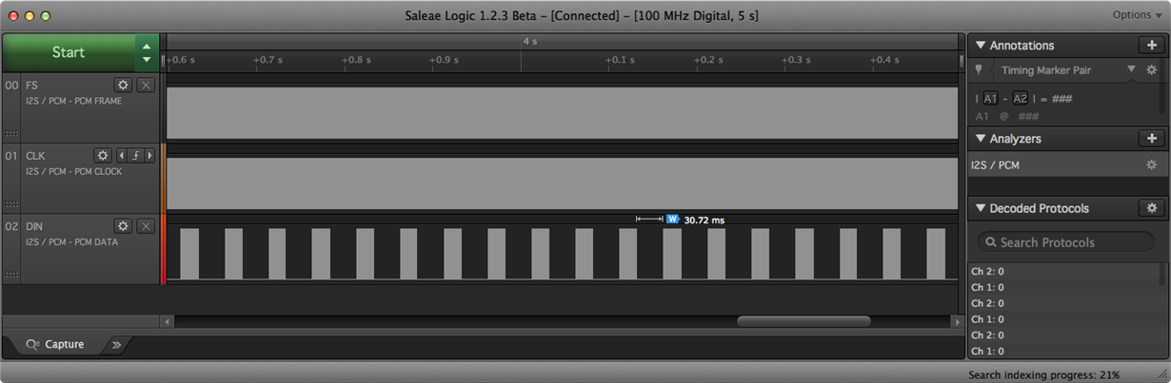Click the PCM DATA analyzer subtitle
This screenshot has width=1171, height=383.
click(71, 241)
